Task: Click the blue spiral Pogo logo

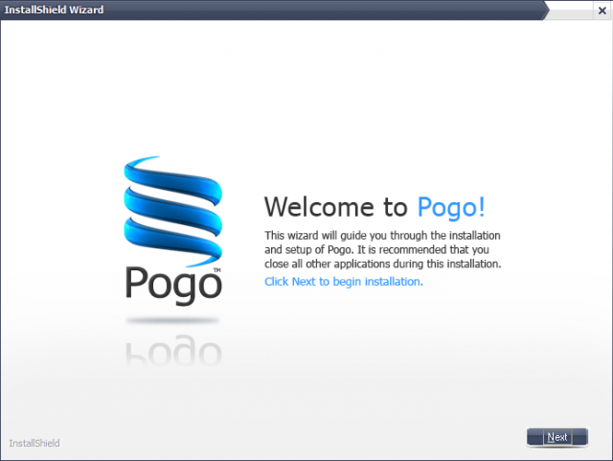Action: click(172, 212)
